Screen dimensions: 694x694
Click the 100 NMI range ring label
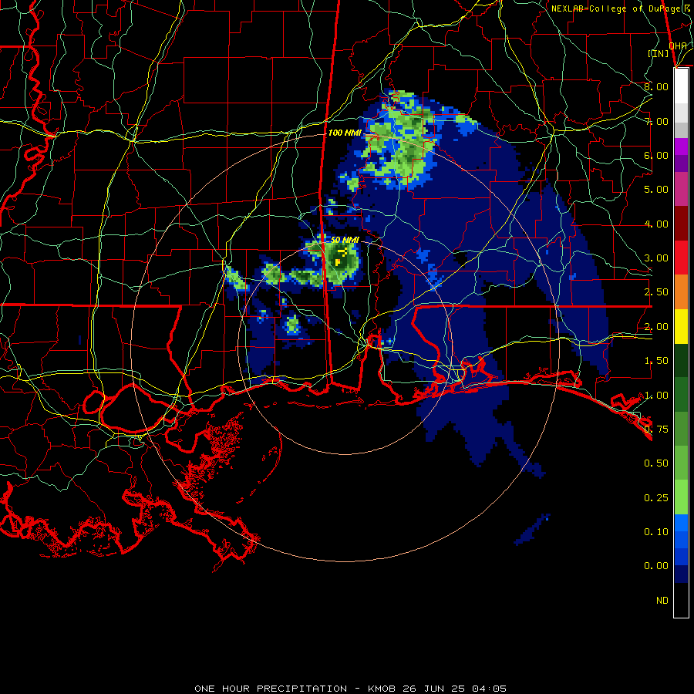[345, 133]
